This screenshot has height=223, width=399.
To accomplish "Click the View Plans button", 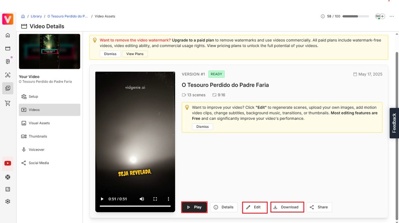I will [135, 54].
